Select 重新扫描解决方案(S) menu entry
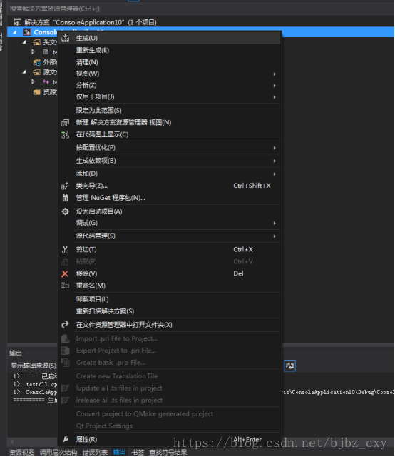Image resolution: width=395 pixels, height=457 pixels. (169, 311)
